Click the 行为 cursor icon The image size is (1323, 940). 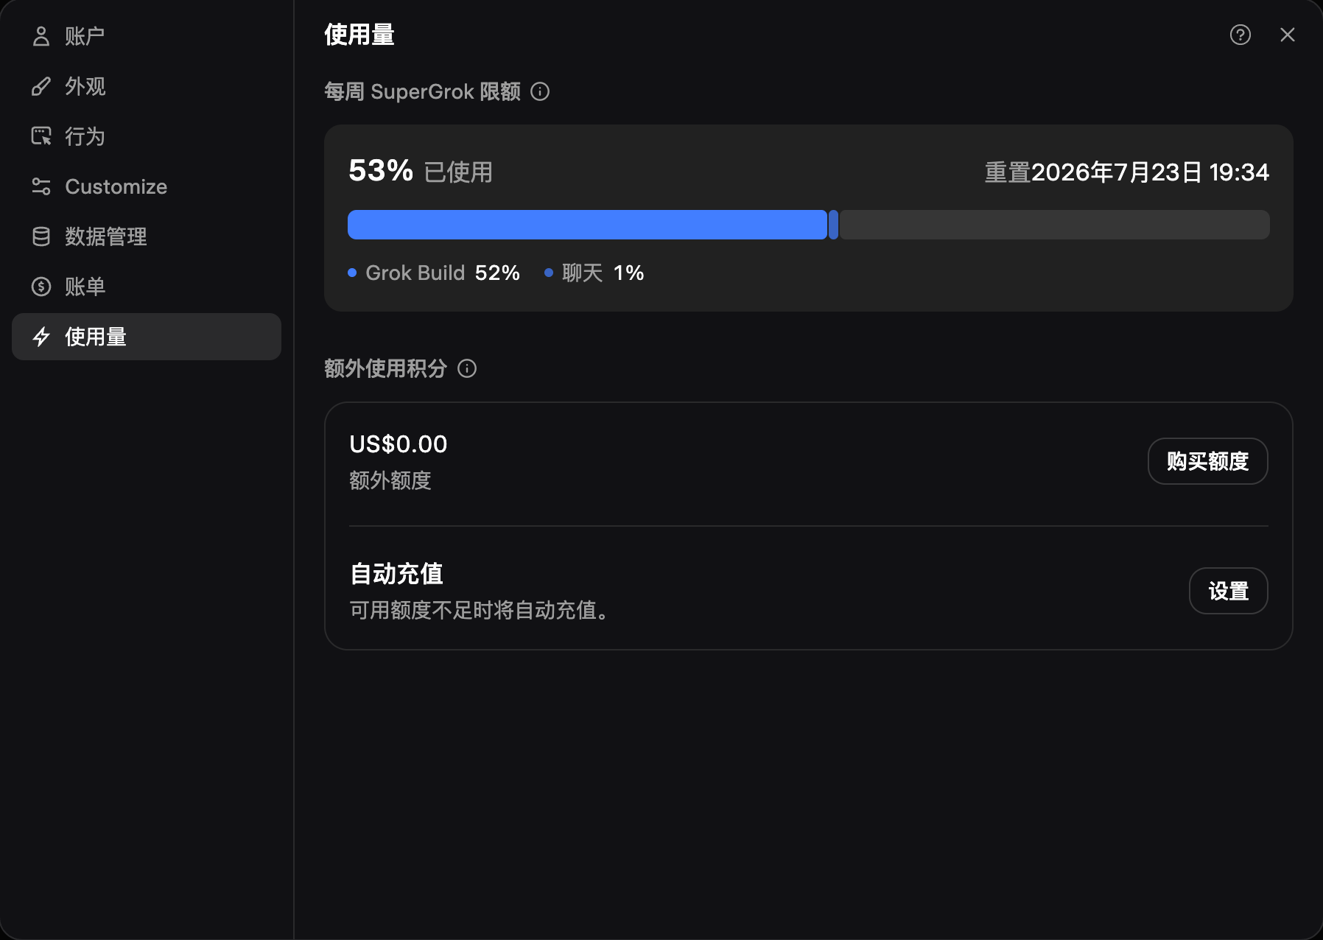(41, 136)
